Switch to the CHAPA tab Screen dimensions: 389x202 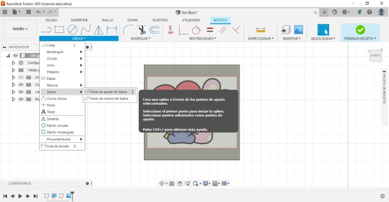pos(133,20)
